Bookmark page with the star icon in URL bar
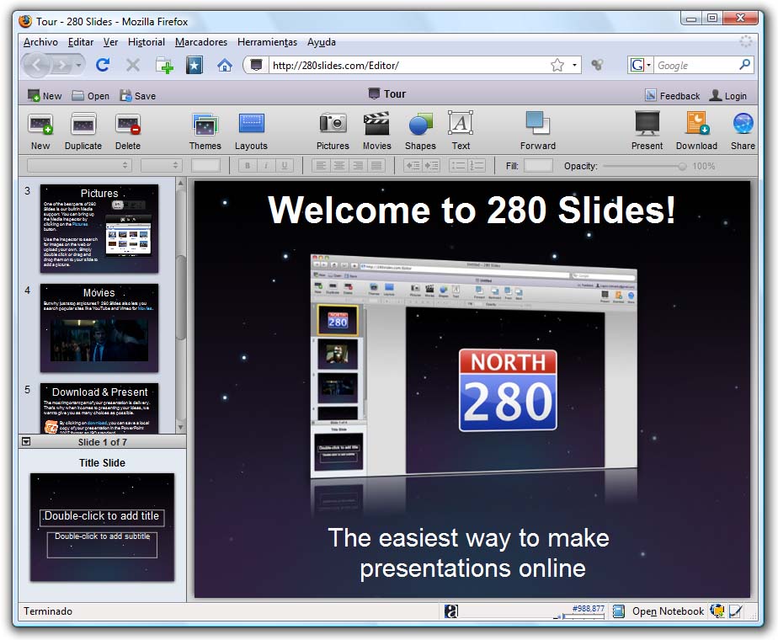 pos(557,65)
